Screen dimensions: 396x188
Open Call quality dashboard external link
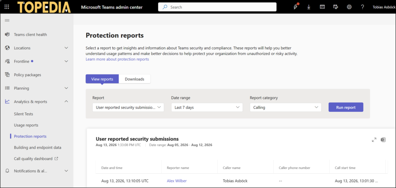[36, 159]
